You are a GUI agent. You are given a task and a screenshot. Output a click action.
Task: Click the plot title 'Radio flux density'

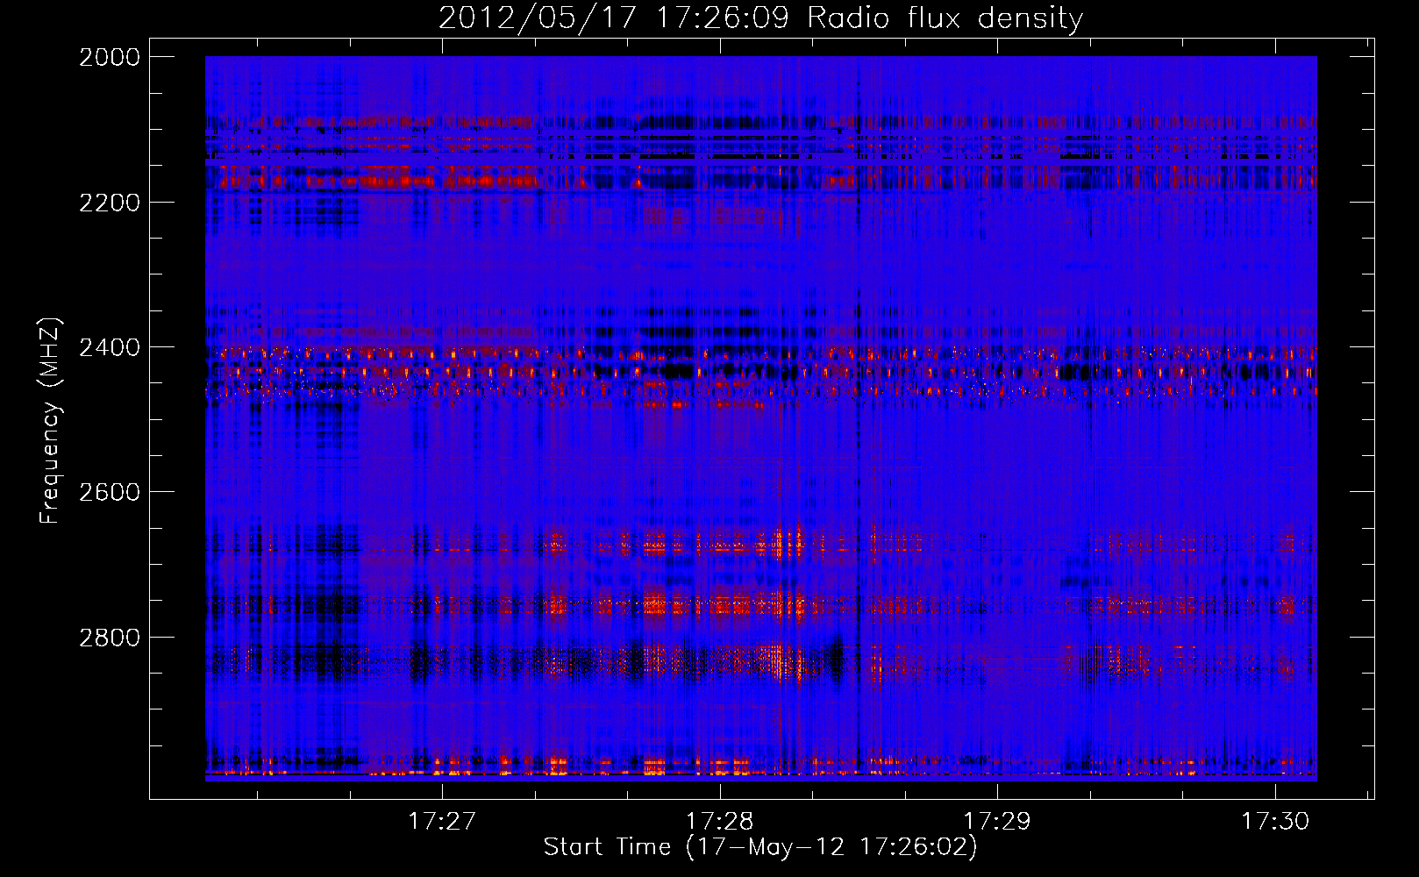[x=945, y=18]
